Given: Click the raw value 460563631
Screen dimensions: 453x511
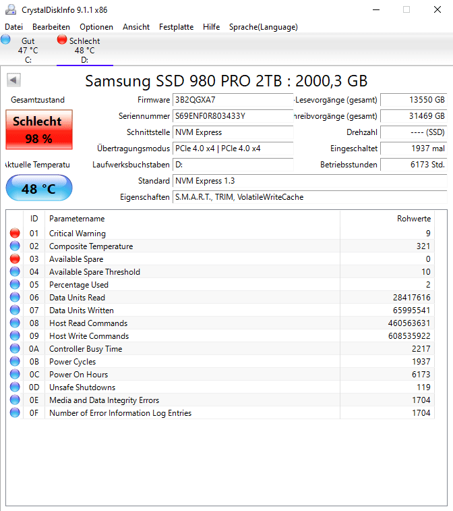Looking at the screenshot, I should tap(409, 323).
